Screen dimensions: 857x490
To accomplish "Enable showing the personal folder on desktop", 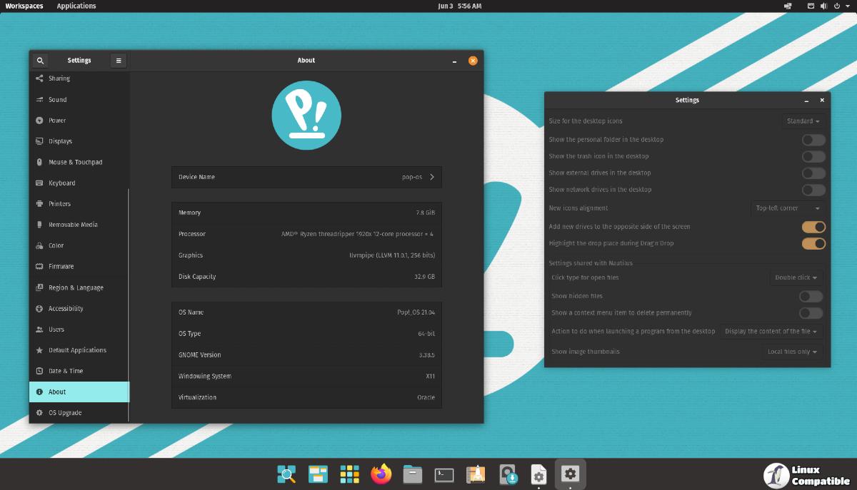I will pos(813,140).
